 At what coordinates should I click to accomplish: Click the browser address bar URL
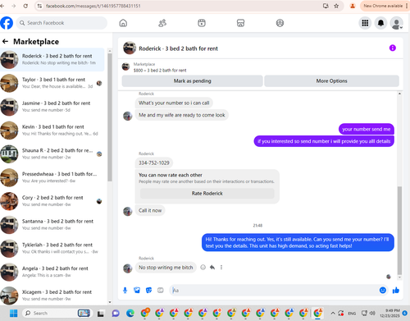[x=93, y=6]
